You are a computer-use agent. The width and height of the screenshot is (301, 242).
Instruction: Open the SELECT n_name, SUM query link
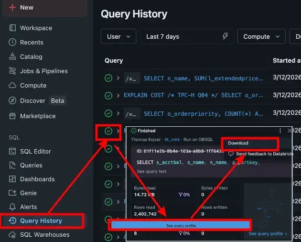coord(204,78)
